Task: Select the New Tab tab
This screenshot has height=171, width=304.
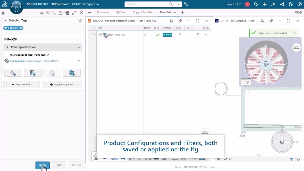Action: point(165,12)
